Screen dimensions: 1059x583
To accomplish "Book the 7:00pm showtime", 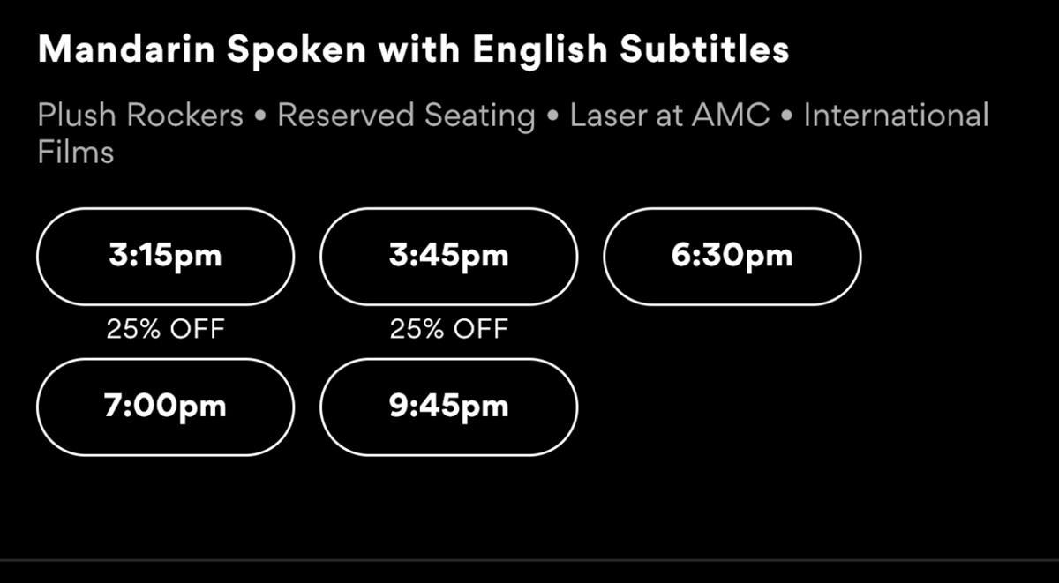I will (x=165, y=407).
